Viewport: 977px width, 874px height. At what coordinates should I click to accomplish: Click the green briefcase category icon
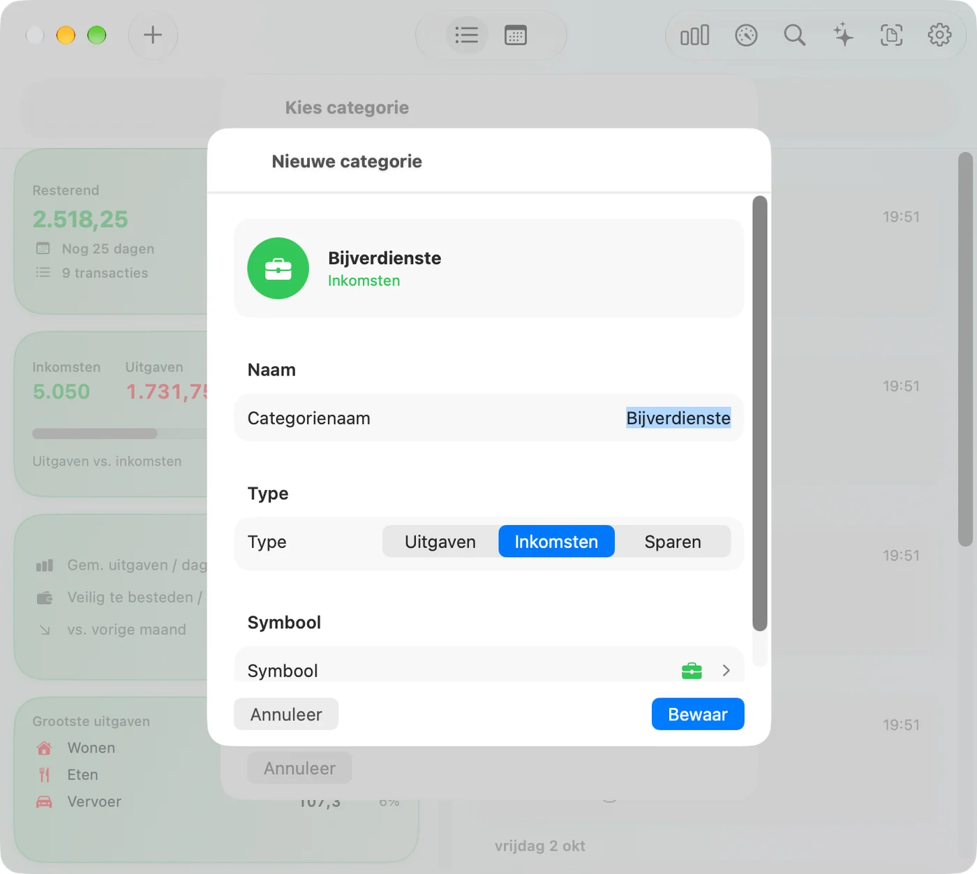coord(278,268)
